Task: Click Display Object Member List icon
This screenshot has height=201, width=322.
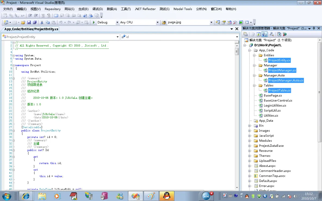Action: pyautogui.click(x=5, y=15)
